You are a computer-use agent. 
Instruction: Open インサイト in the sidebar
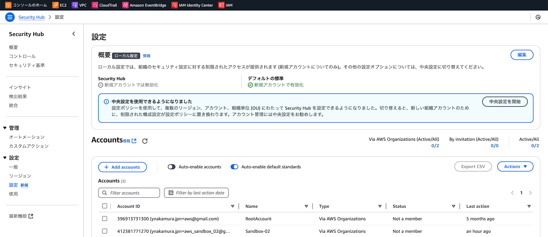click(x=20, y=87)
